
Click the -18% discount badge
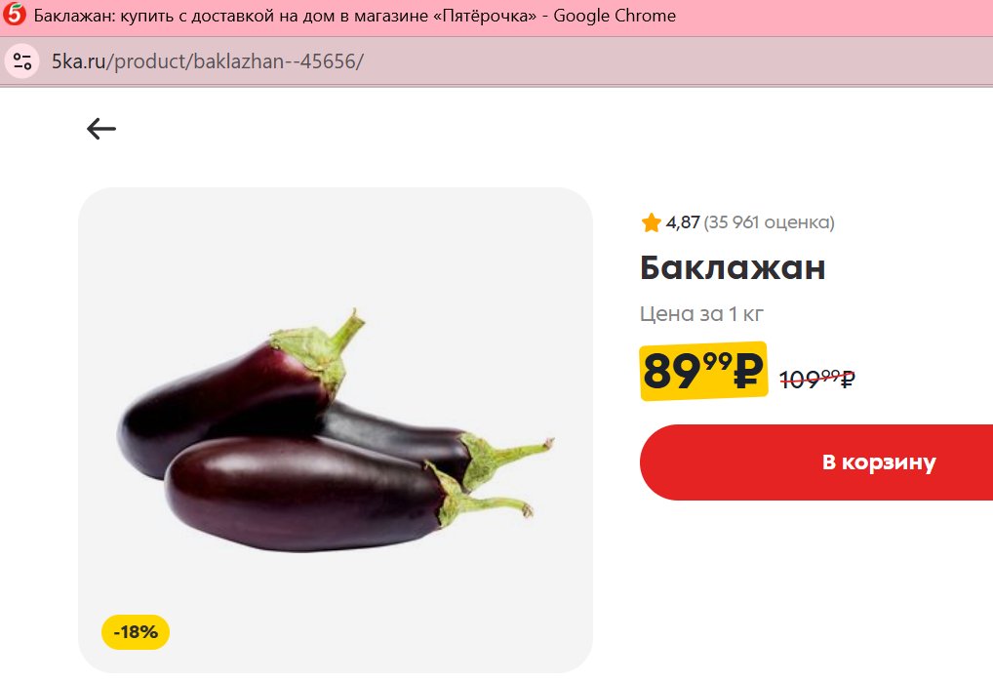(136, 632)
